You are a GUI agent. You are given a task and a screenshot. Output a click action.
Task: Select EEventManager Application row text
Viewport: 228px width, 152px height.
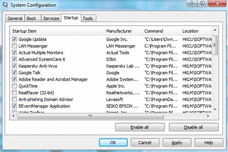pos(44,106)
